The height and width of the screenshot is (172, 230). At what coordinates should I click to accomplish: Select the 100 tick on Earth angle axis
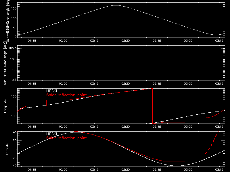coord(14,18)
